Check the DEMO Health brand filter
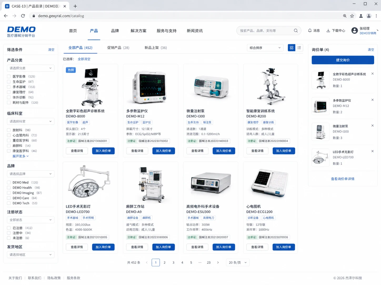The width and height of the screenshot is (381, 285). coord(9,188)
